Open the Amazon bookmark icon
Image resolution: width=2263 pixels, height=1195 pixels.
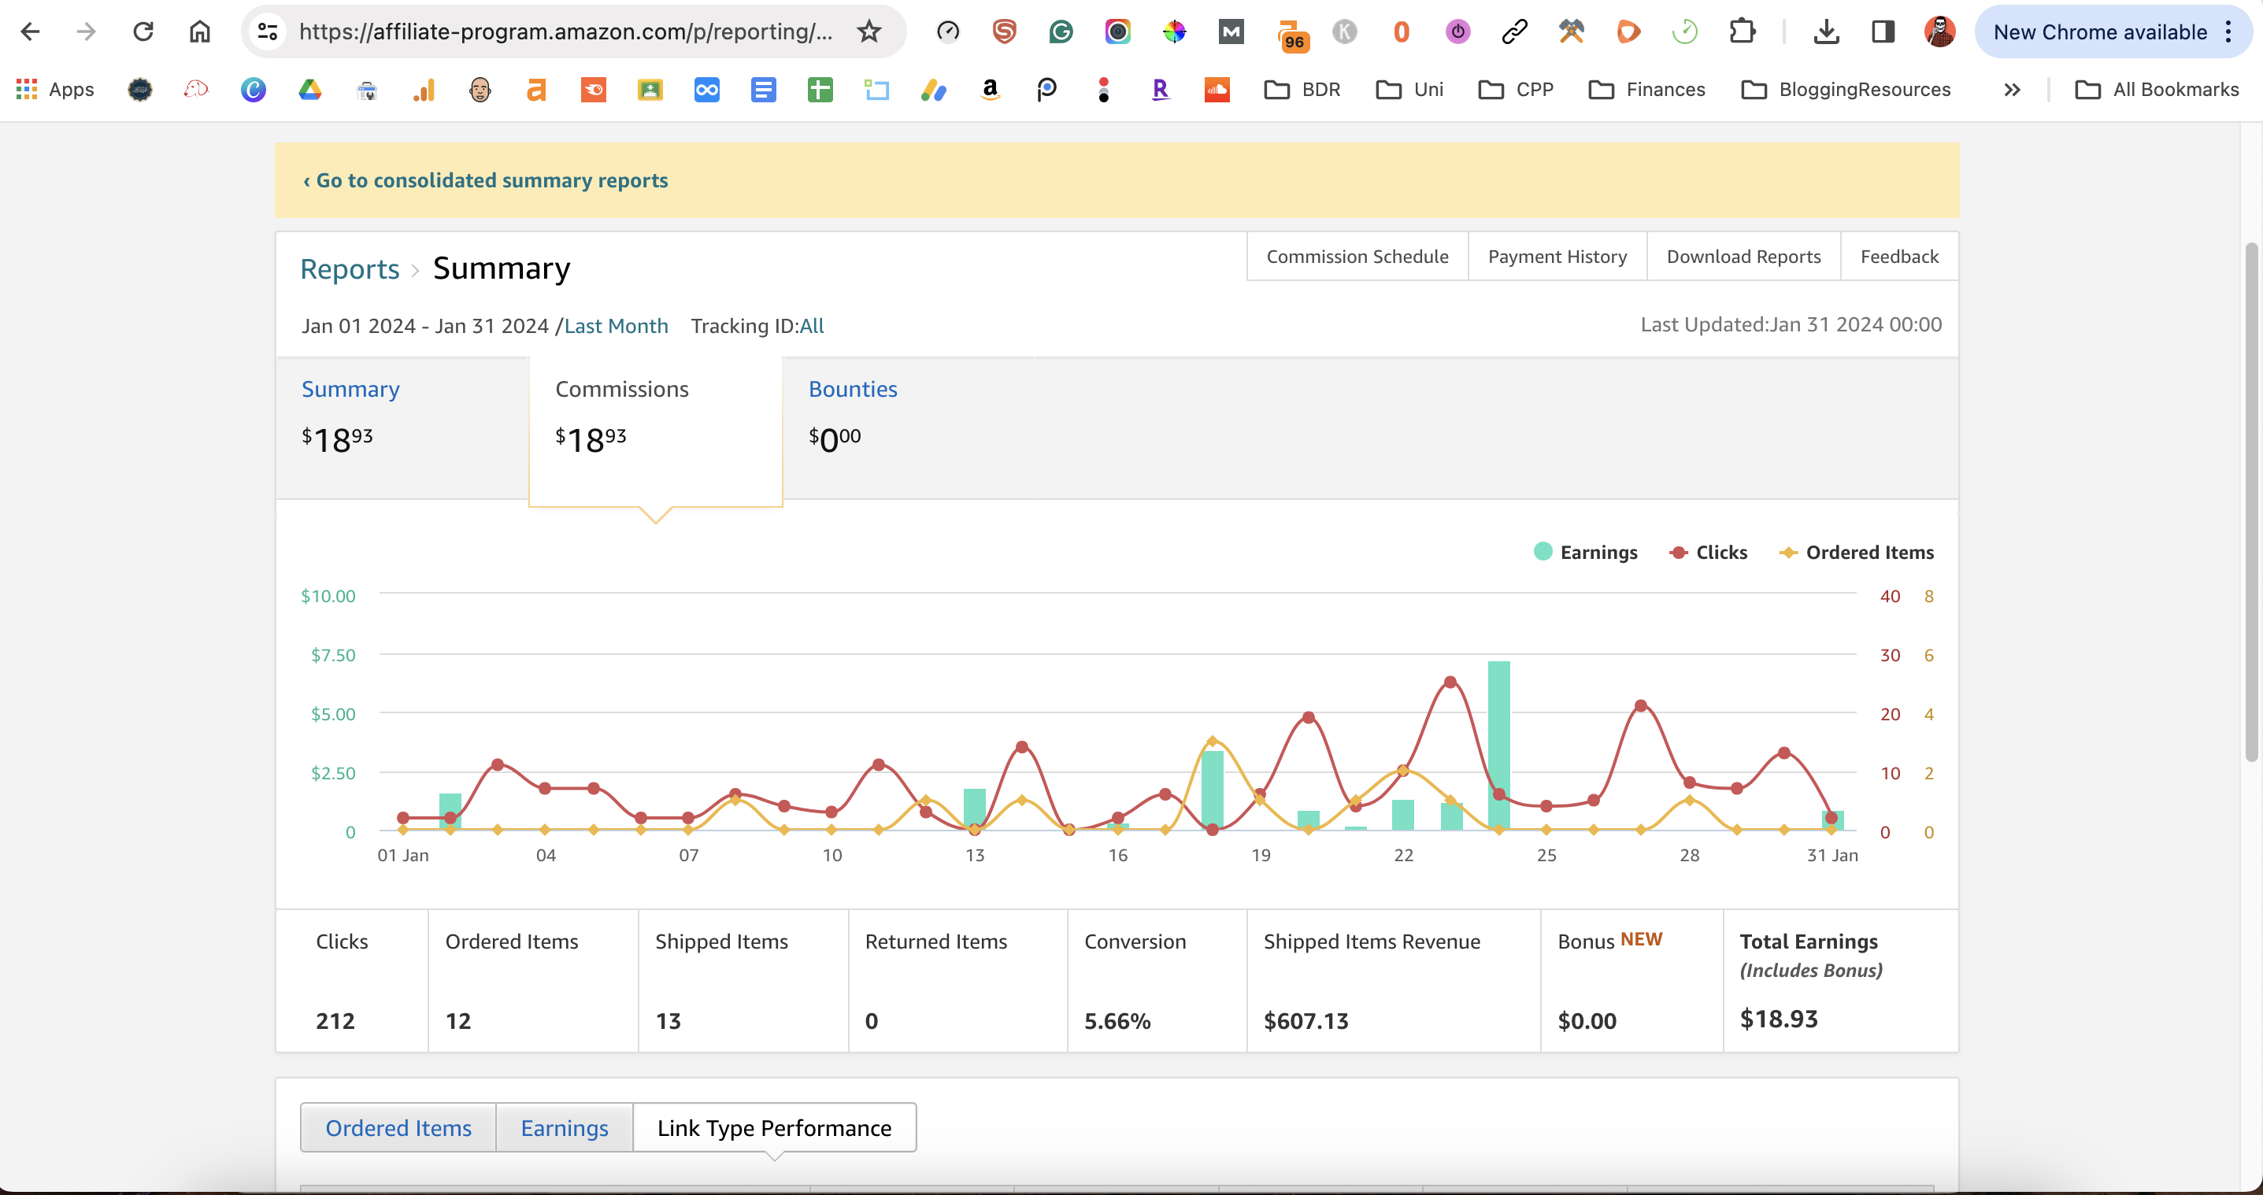click(990, 90)
